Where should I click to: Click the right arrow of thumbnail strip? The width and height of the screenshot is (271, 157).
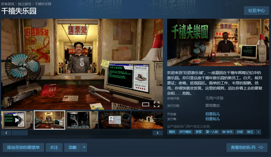tap(157, 133)
